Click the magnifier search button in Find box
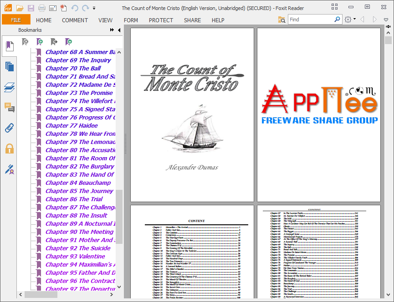The height and width of the screenshot is (302, 394). coord(337,19)
